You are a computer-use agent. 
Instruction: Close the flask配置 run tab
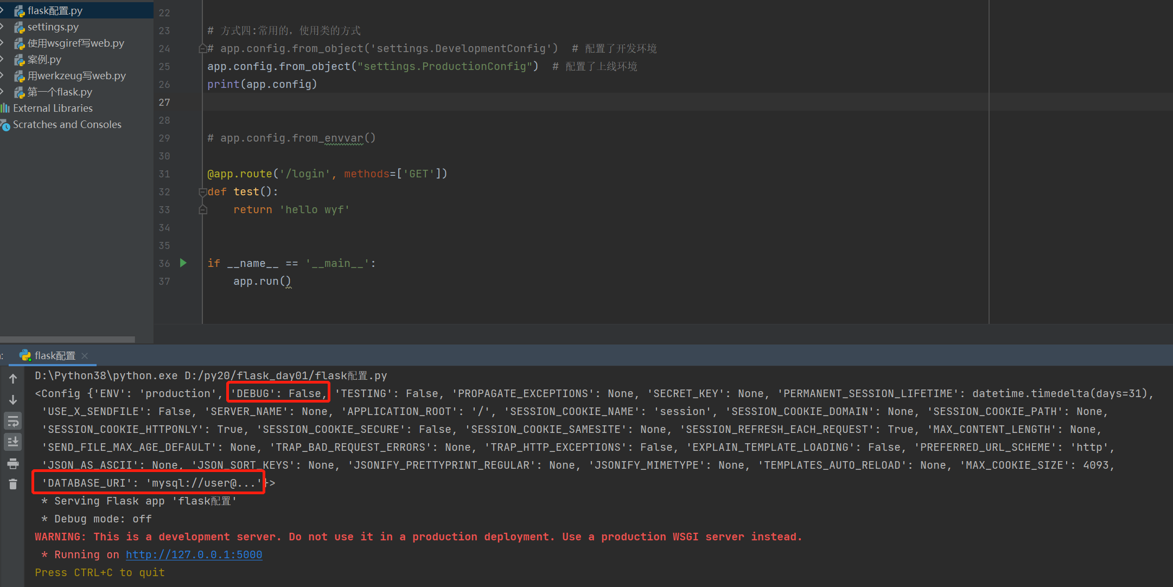pyautogui.click(x=85, y=356)
